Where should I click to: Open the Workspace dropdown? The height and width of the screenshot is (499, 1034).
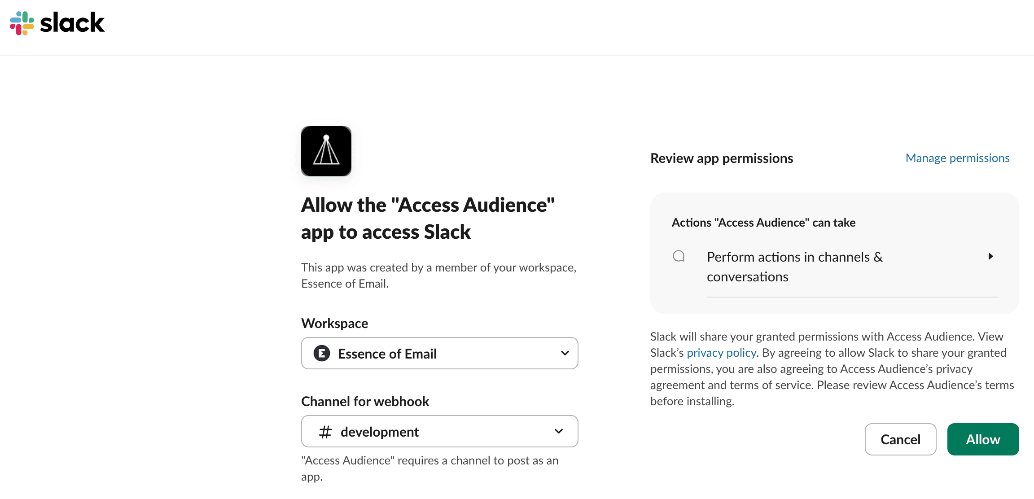click(x=439, y=353)
